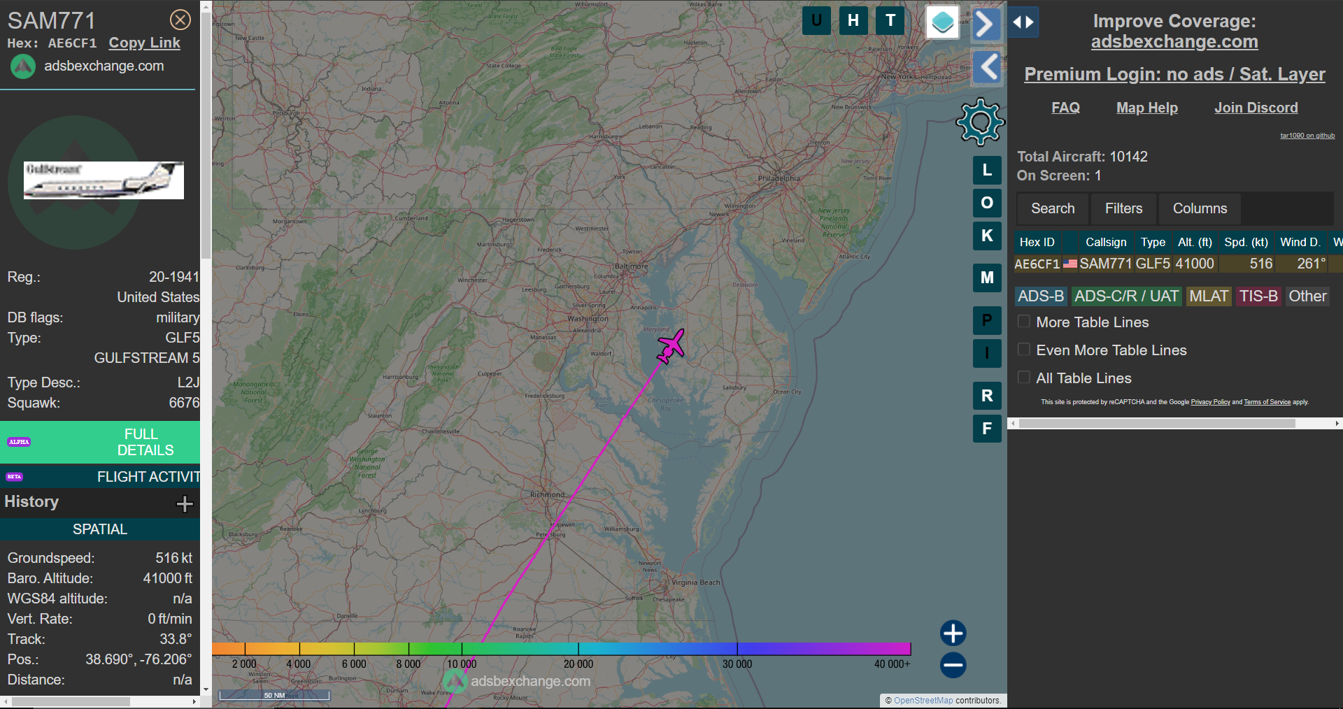Click the info panel horizontal scrollbar
Image resolution: width=1343 pixels, height=709 pixels.
(71, 701)
